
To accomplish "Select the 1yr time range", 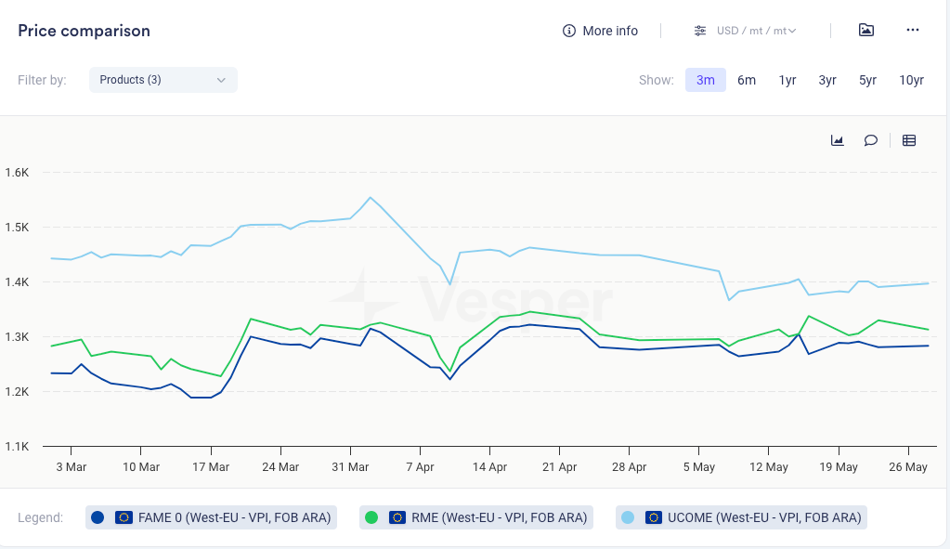I will coord(787,80).
